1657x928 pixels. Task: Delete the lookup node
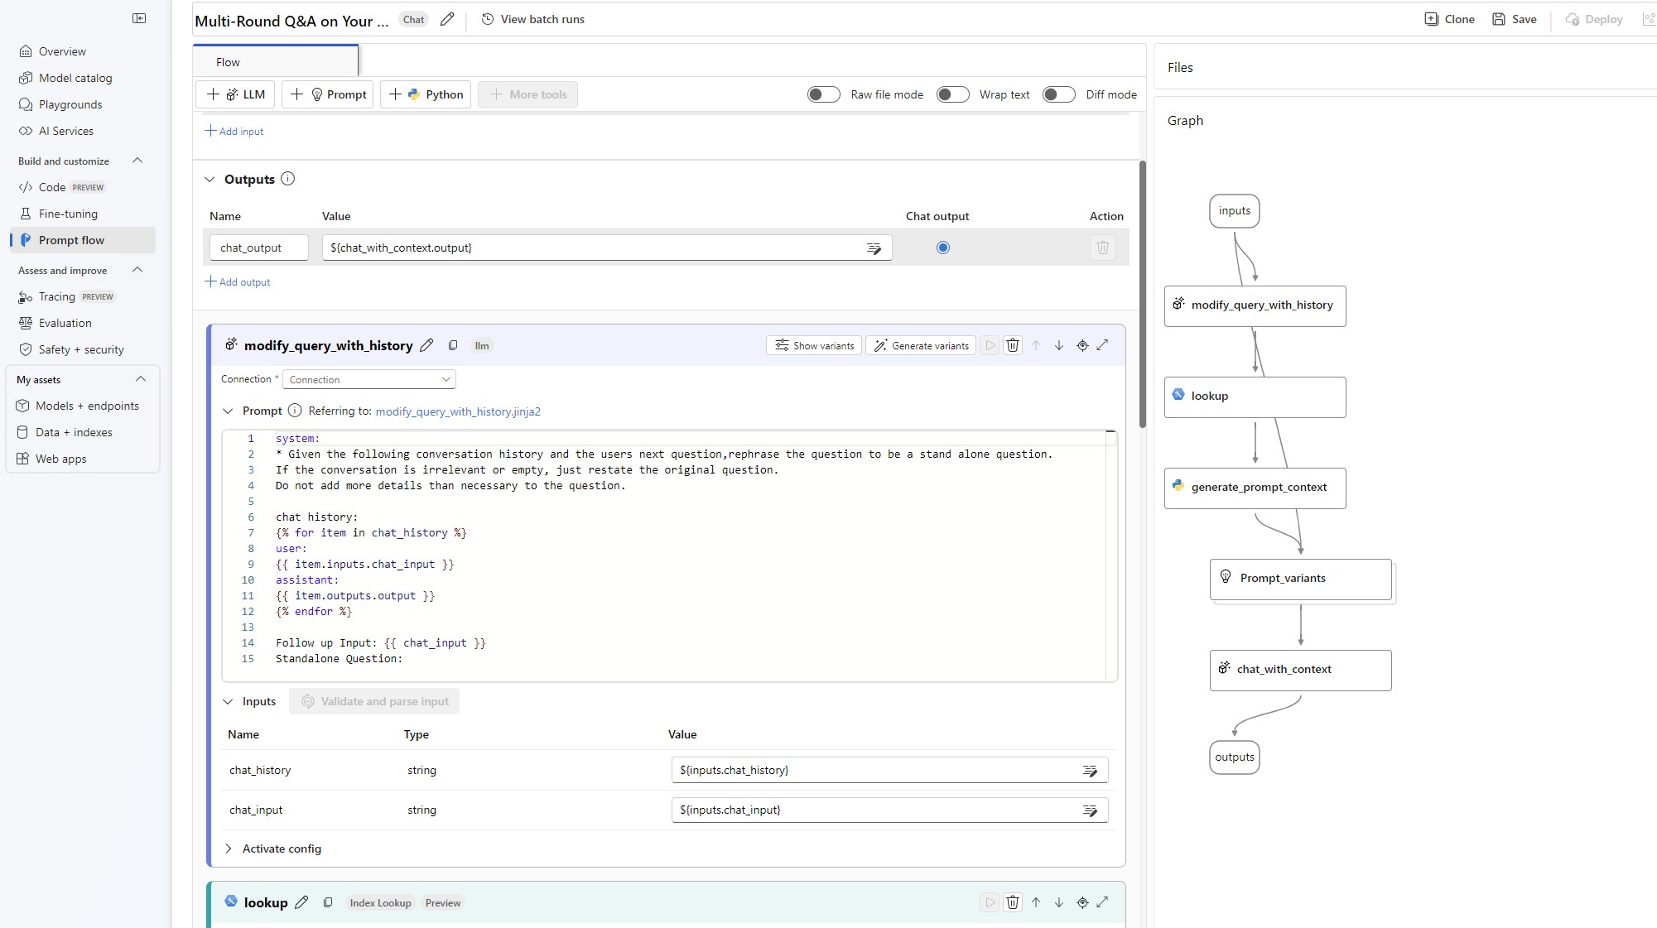pos(1013,902)
